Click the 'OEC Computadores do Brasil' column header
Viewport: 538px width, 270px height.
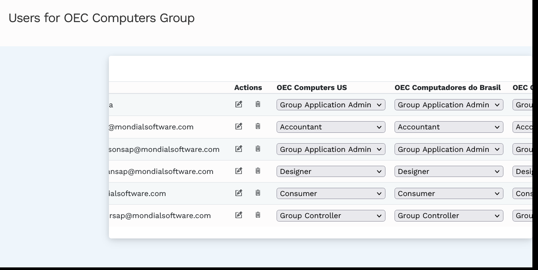(x=448, y=87)
